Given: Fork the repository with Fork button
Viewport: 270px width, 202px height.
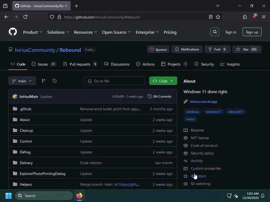Looking at the screenshot, I should click(x=217, y=49).
